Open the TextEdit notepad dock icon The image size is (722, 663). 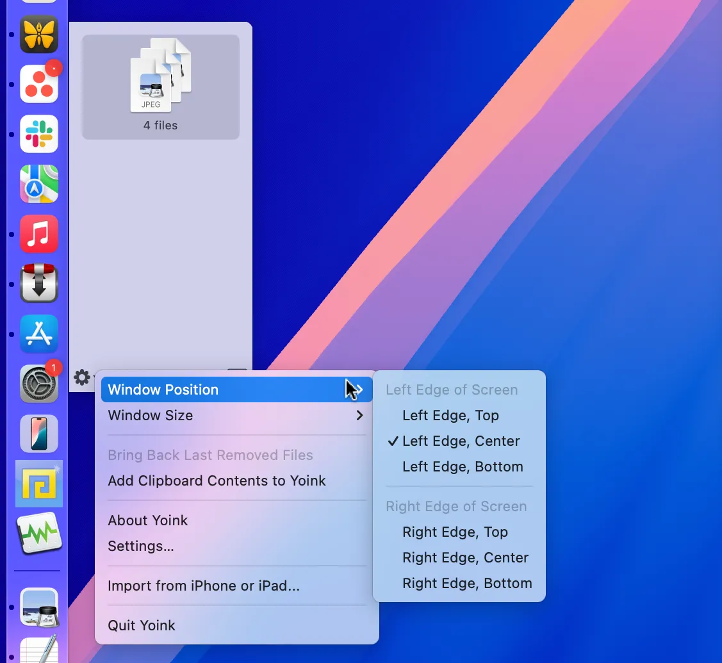click(39, 650)
